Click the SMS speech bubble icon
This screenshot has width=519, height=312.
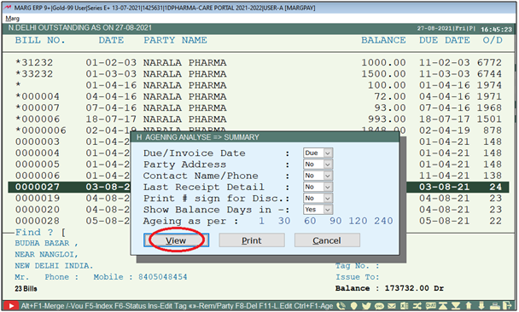379,306
